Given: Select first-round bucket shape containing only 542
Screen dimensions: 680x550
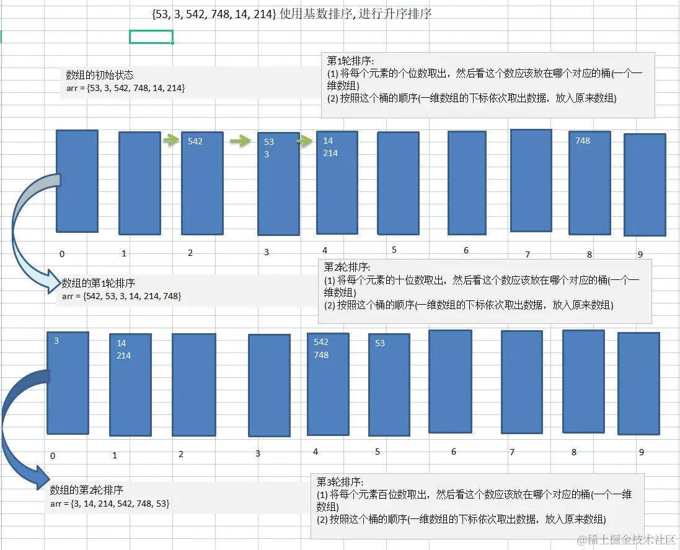Looking at the screenshot, I should pyautogui.click(x=203, y=183).
